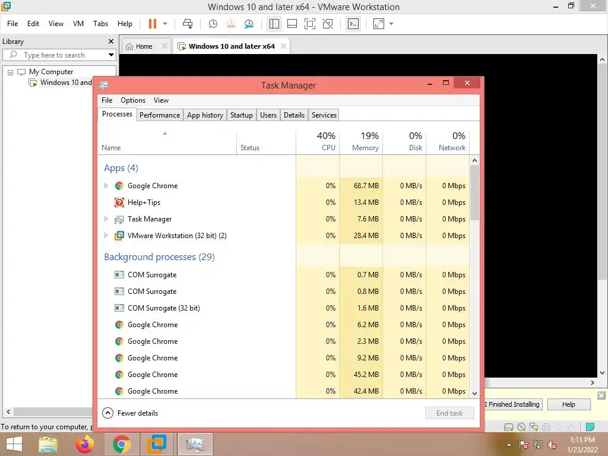Viewport: 608px width, 456px height.
Task: Expand the VMware Workstation (32 bit) entry
Action: 106,236
